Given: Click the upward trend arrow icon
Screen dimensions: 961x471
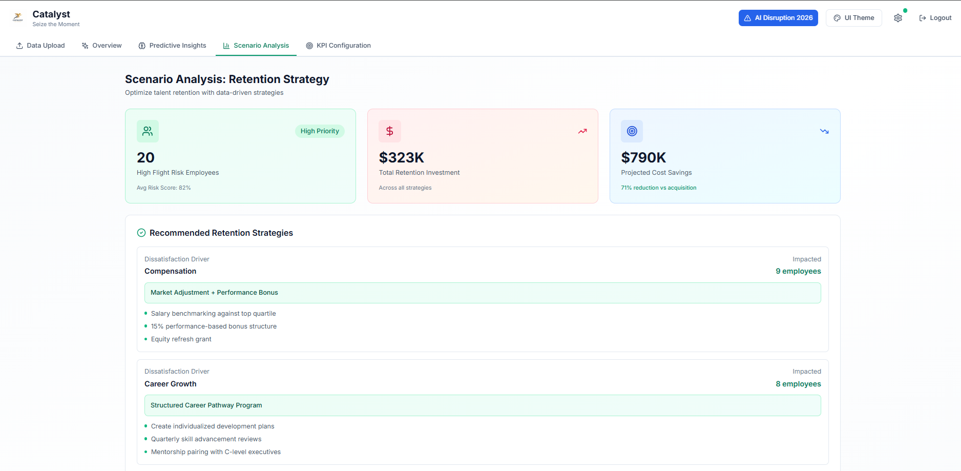Looking at the screenshot, I should coord(582,131).
